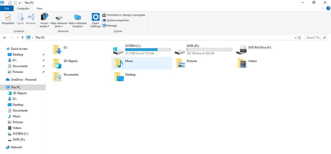Screen dimensions: 331x154
Task: Open pinned D:\ under Quick access
Action: 15,60
